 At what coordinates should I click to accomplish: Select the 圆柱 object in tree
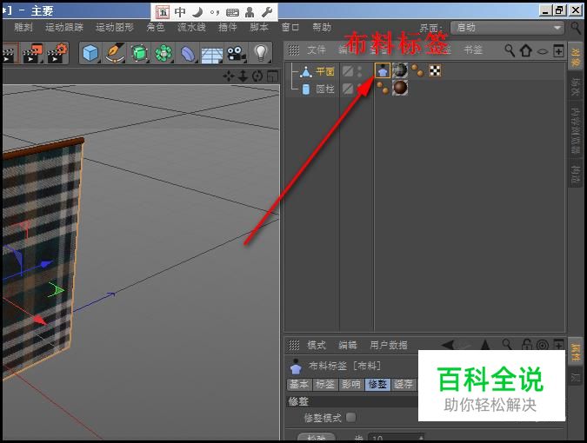pos(325,89)
